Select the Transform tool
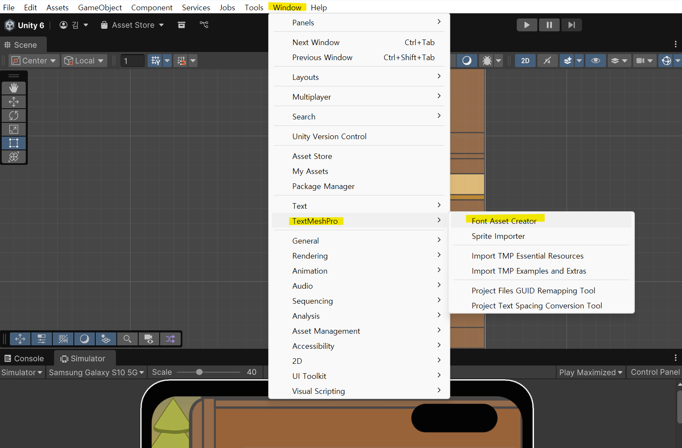This screenshot has height=448, width=682. pos(14,157)
